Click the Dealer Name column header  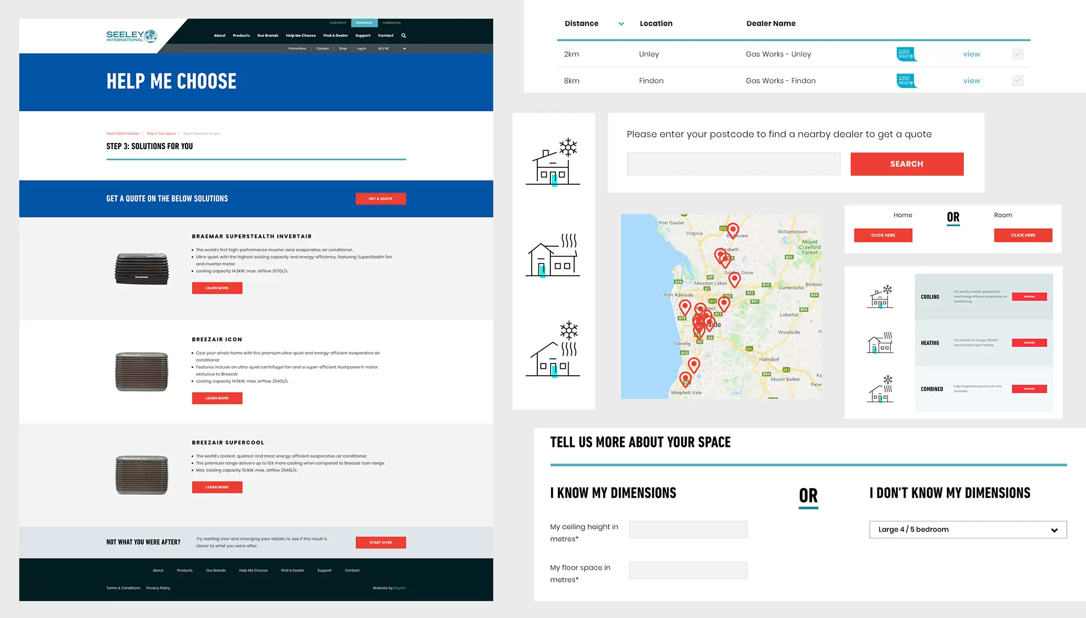pos(771,24)
